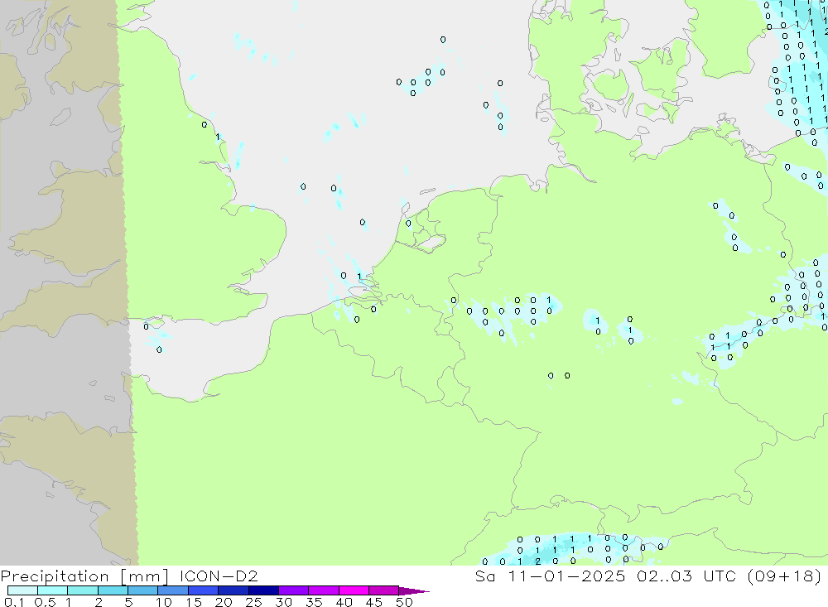Click the 'Precipitation [mm]' title text

[84, 576]
